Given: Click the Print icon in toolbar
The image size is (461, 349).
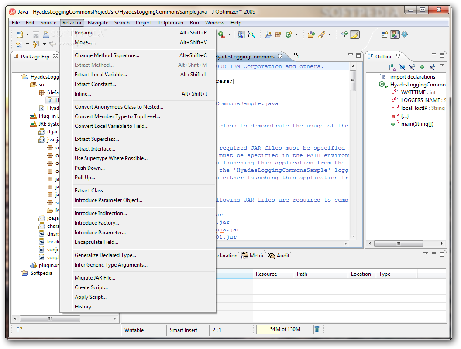Looking at the screenshot, I should coord(46,34).
